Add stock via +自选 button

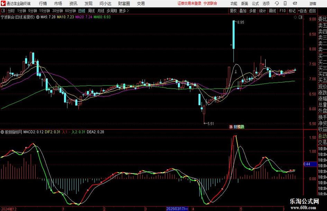click(x=302, y=11)
